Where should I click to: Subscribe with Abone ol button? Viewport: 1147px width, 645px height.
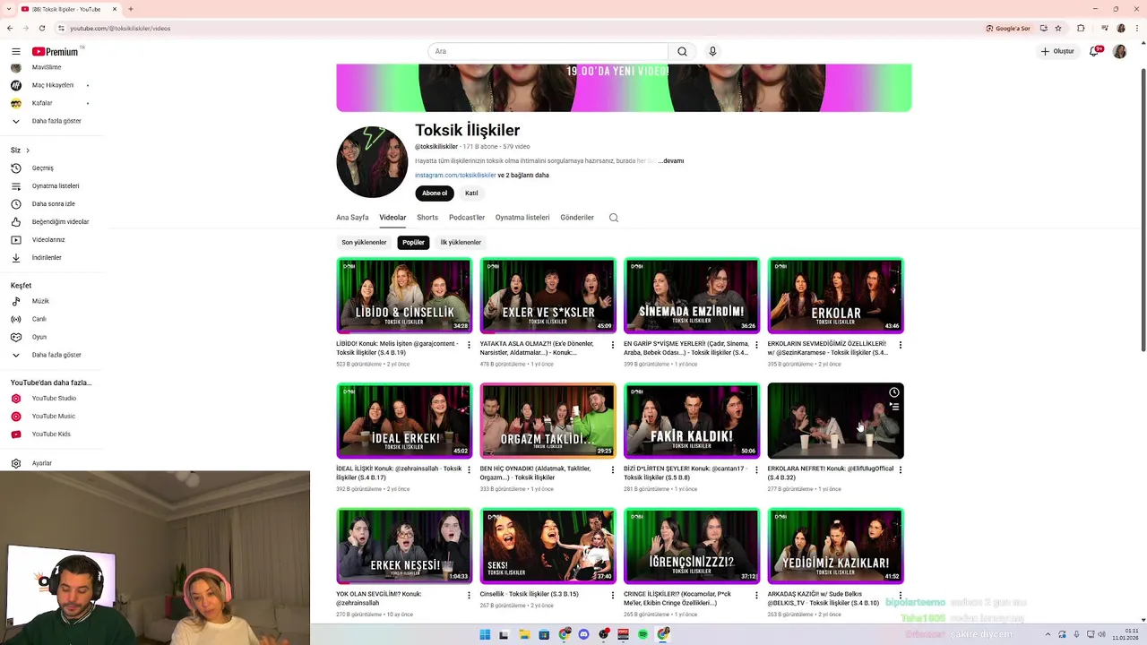tap(435, 193)
